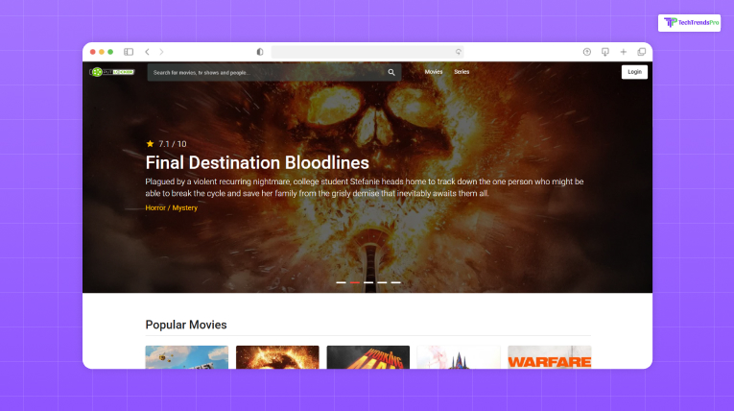Viewport: 734px width, 411px height.
Task: Click the search magnifier icon
Action: [x=391, y=72]
